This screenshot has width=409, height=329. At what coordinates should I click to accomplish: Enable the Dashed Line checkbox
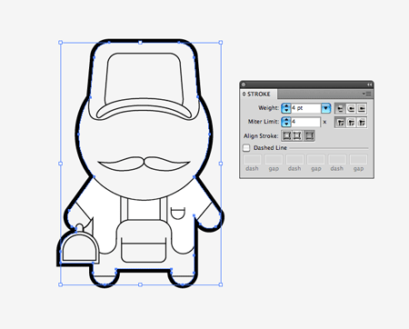pos(246,148)
